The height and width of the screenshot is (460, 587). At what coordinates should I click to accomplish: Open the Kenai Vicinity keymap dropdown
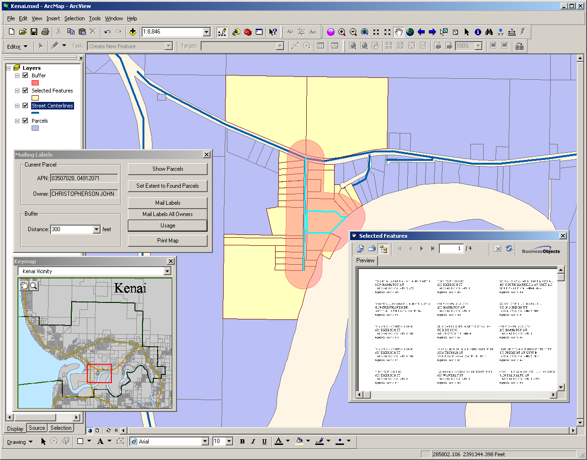pyautogui.click(x=167, y=271)
